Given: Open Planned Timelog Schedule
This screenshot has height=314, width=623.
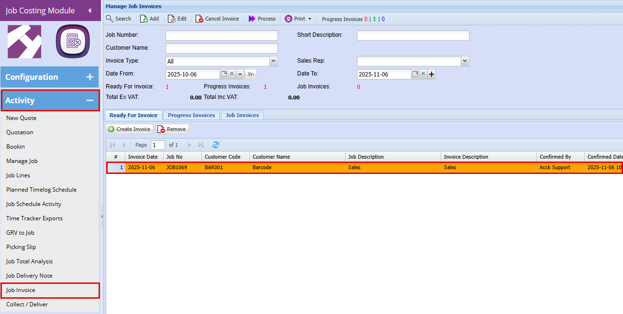Looking at the screenshot, I should pyautogui.click(x=41, y=190).
